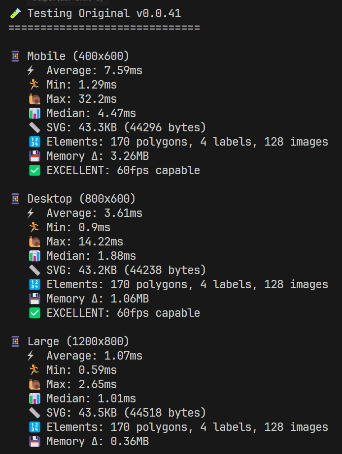Viewport: 342px width, 454px height.
Task: Click the lightning bolt icon for Mobile Average
Action: (x=31, y=71)
